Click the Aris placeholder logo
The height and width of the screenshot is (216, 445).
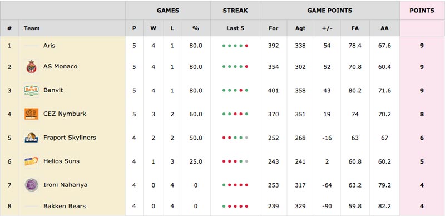(32, 46)
